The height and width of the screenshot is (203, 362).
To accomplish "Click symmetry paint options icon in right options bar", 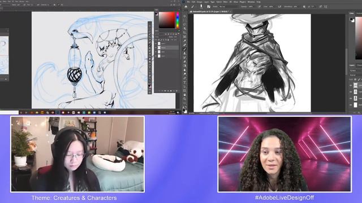I will tap(325, 7).
